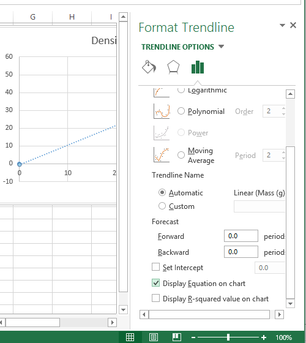The width and height of the screenshot is (306, 343).
Task: Select the Automatic trendline name option
Action: pyautogui.click(x=162, y=192)
